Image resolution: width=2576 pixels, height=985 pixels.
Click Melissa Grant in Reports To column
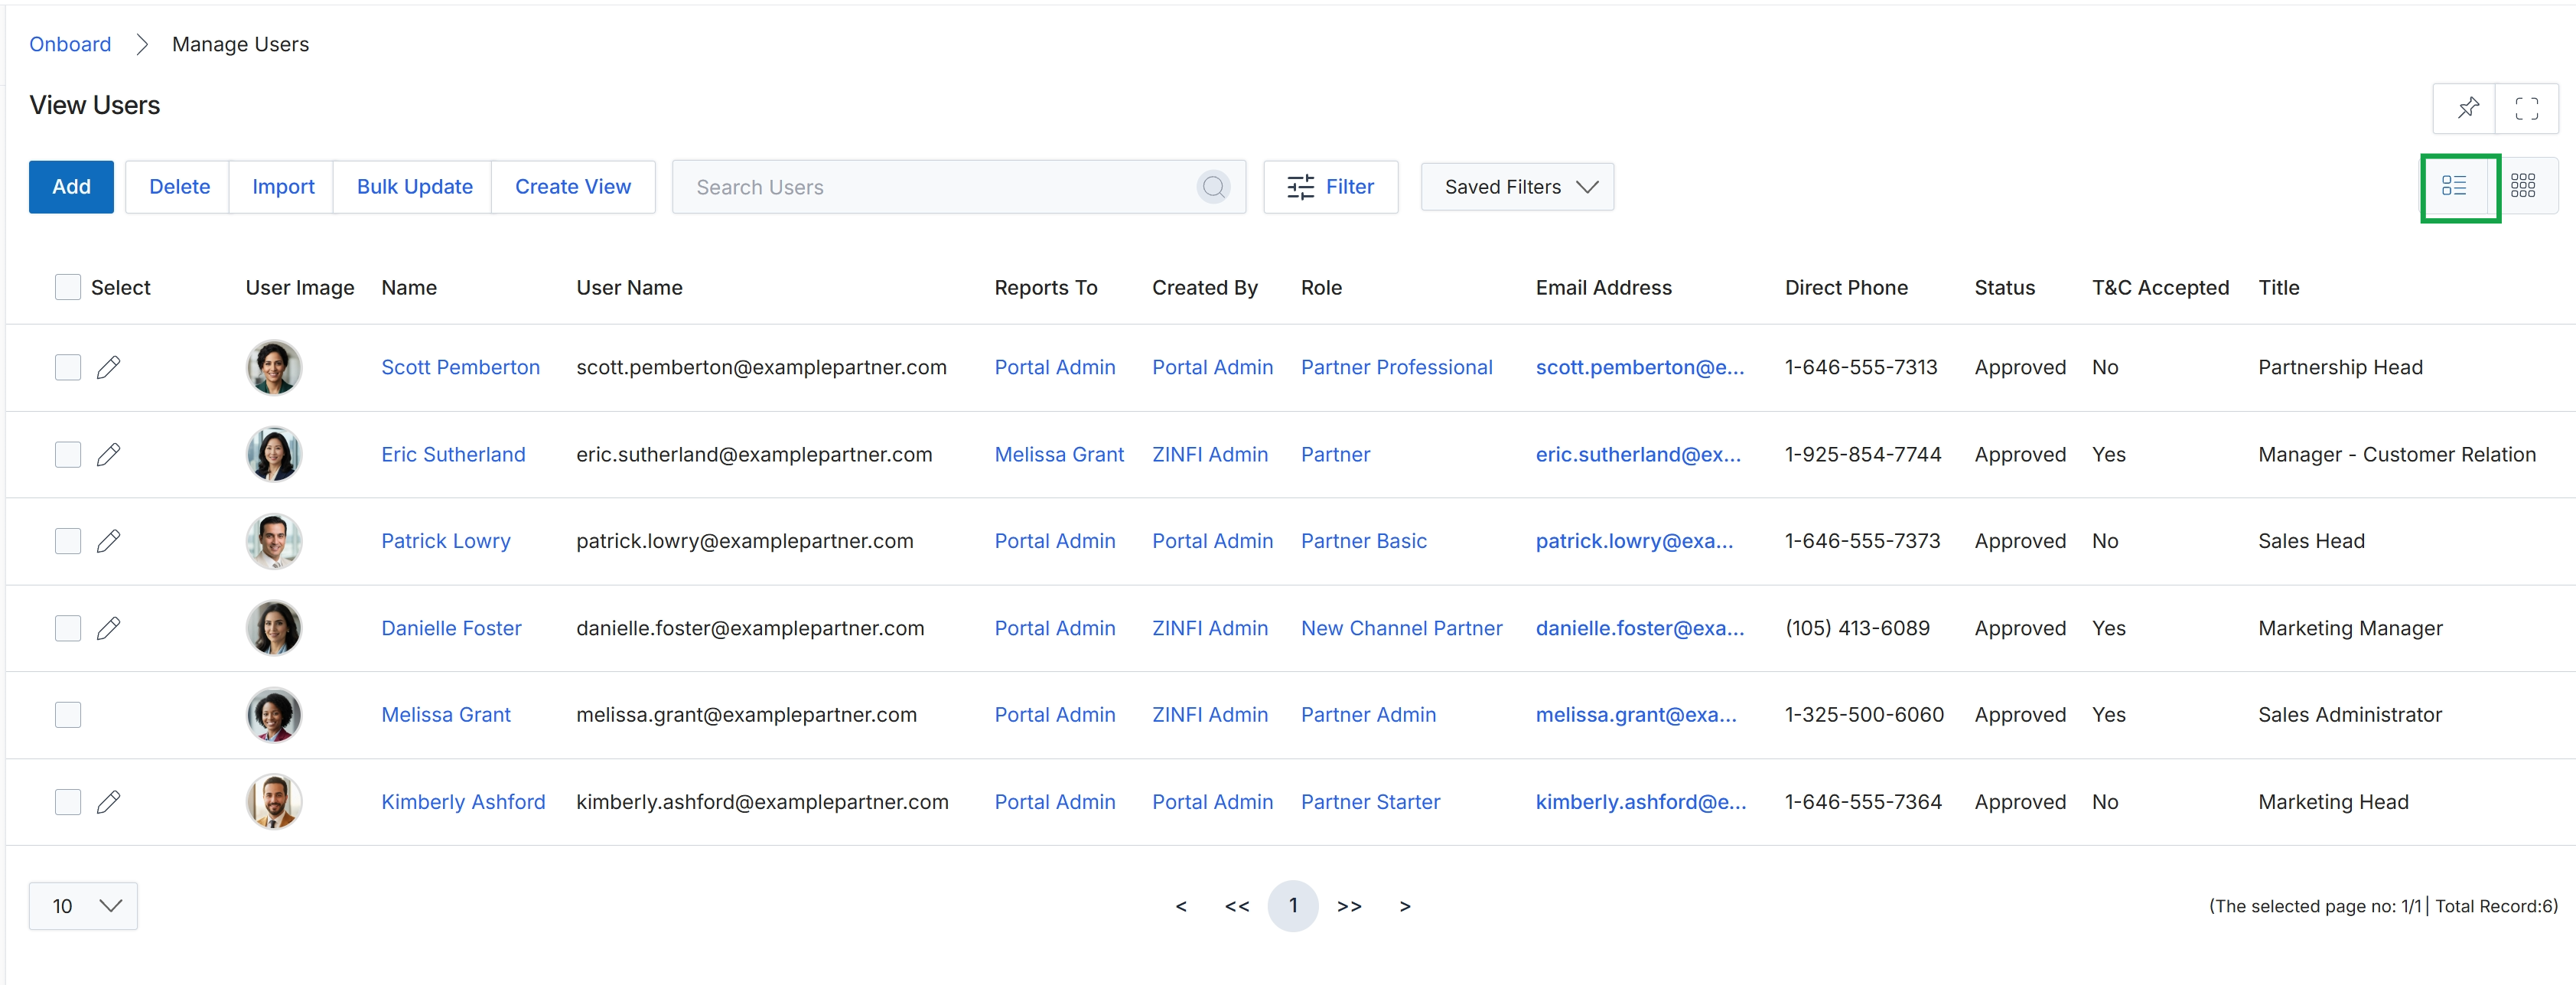1059,455
